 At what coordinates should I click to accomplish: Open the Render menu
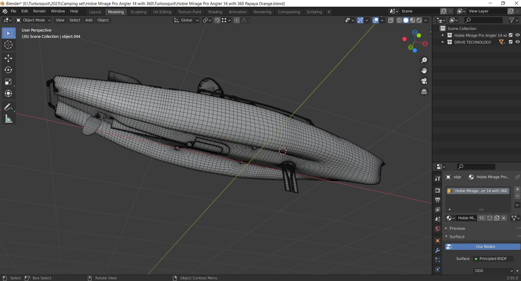point(39,11)
